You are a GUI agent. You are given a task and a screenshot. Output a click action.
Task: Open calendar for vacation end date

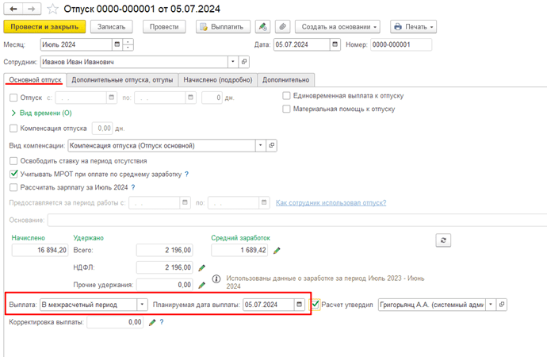[x=190, y=98]
